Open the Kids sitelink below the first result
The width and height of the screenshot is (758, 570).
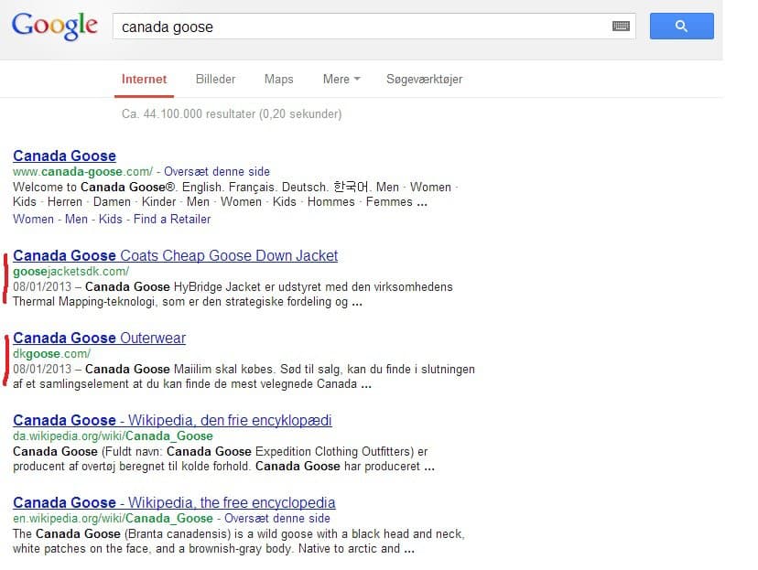[111, 220]
